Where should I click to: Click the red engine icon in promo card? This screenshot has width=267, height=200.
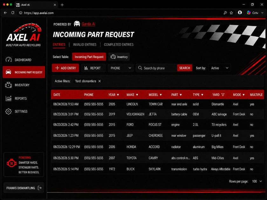11,163
